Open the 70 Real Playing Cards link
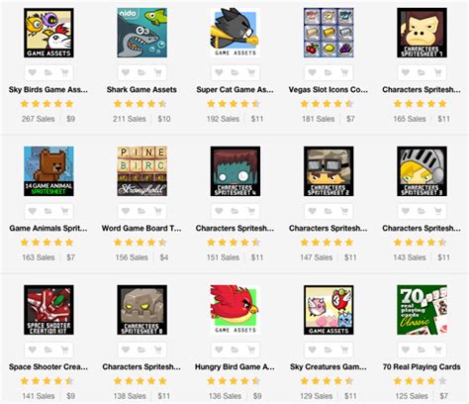Viewport: 469px width, 404px height. (422, 366)
